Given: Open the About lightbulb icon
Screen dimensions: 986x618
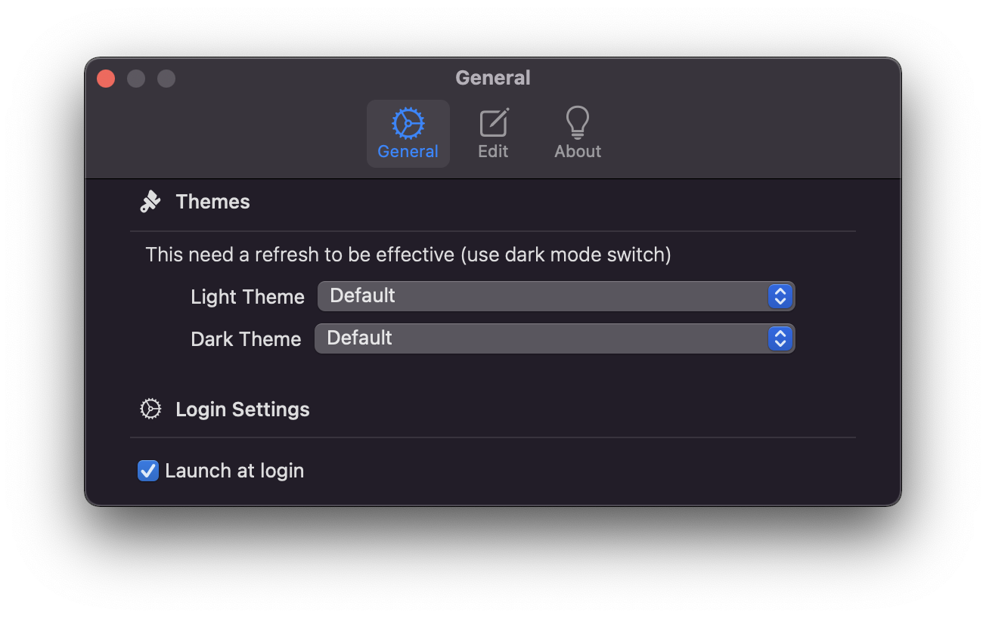Looking at the screenshot, I should point(578,122).
